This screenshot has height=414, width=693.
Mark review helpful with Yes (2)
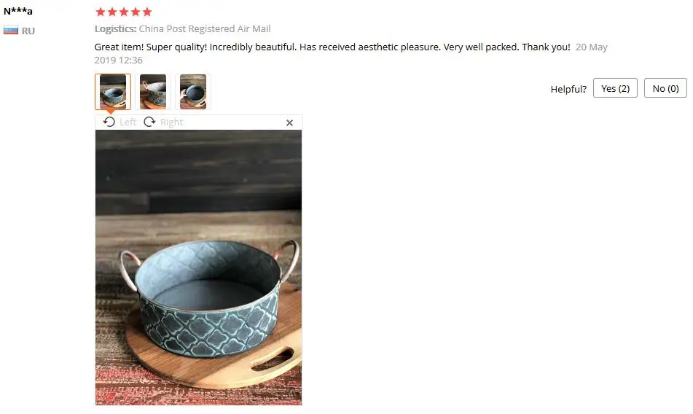pyautogui.click(x=615, y=88)
